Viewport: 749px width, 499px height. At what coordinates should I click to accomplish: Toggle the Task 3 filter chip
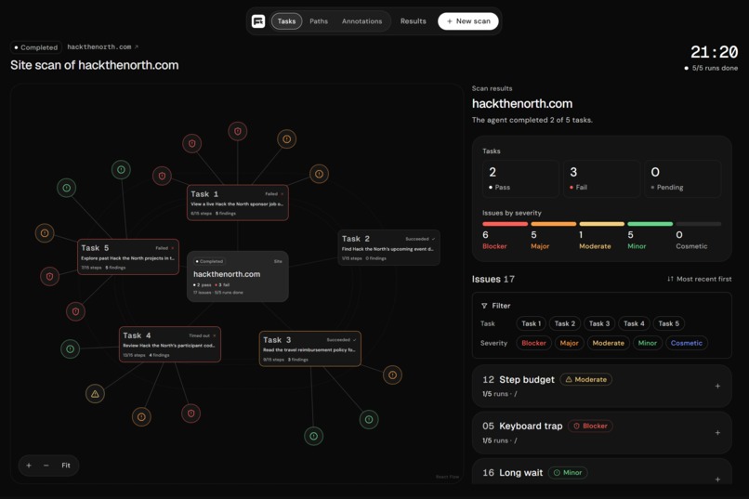pos(599,323)
